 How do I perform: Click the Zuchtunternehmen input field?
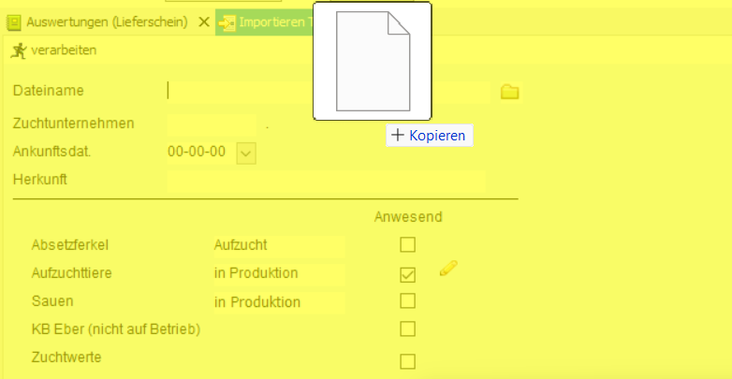[x=212, y=124]
